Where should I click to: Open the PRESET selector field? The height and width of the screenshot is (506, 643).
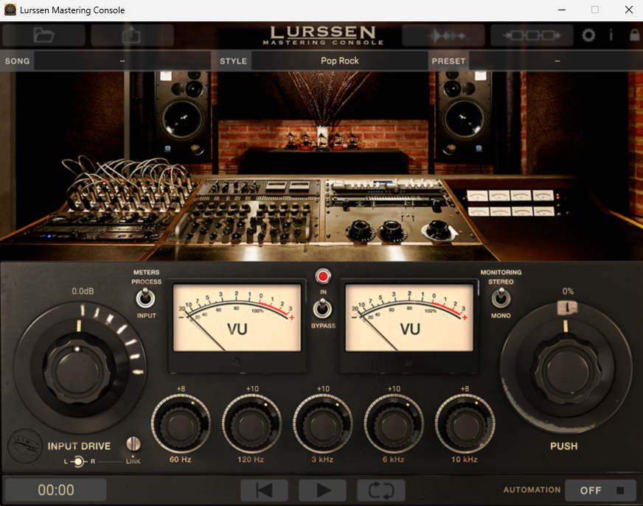click(556, 61)
